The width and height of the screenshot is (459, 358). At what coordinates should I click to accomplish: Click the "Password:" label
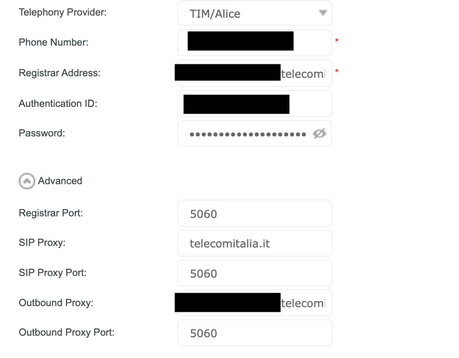tap(42, 133)
